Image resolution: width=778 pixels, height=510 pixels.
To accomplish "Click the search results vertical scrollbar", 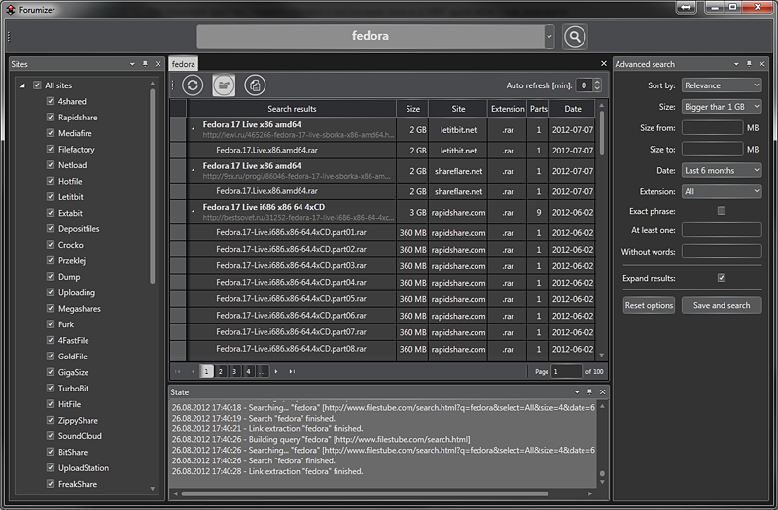I will (x=601, y=133).
